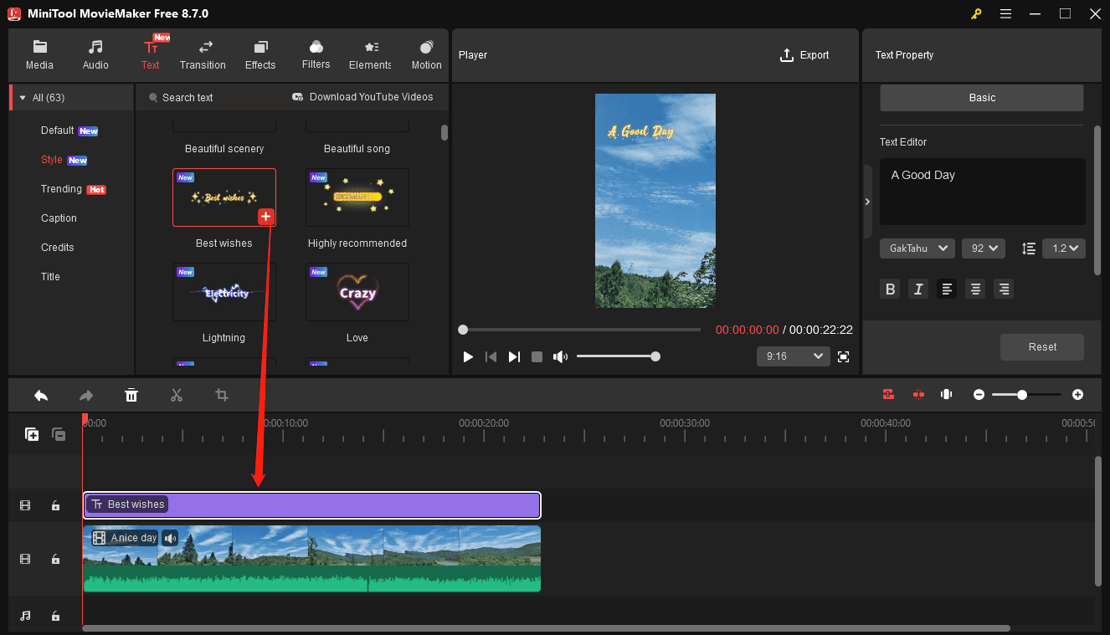Select the Caption text category

[x=59, y=218]
